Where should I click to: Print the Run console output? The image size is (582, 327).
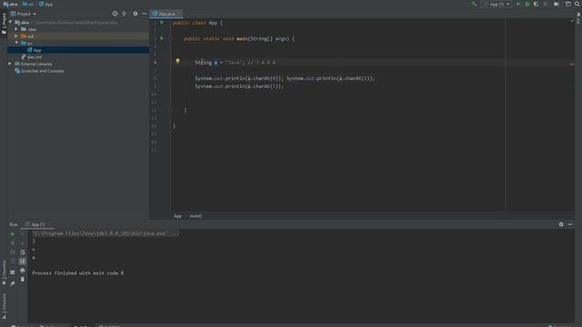22,271
